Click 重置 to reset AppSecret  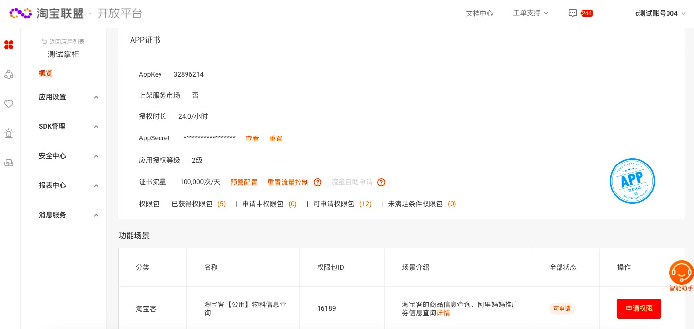pos(276,138)
